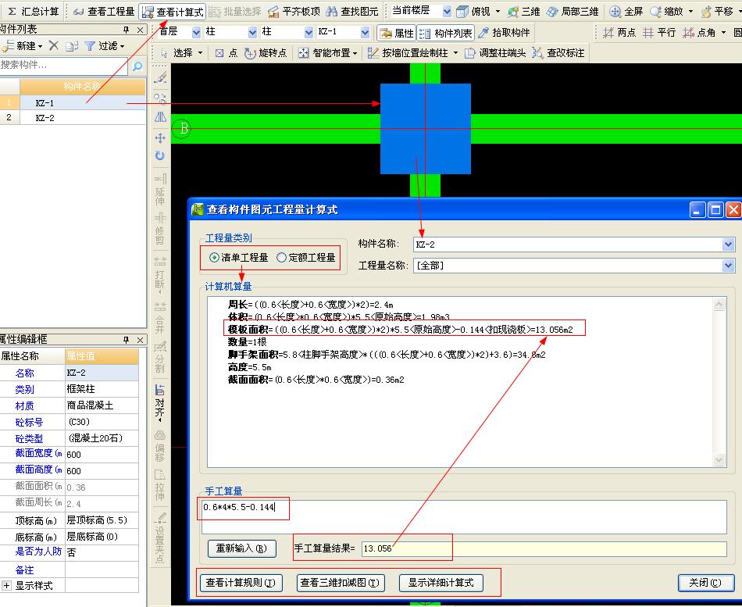Toggle 全屏 full screen view
Screen dimensions: 742x607
tap(626, 12)
